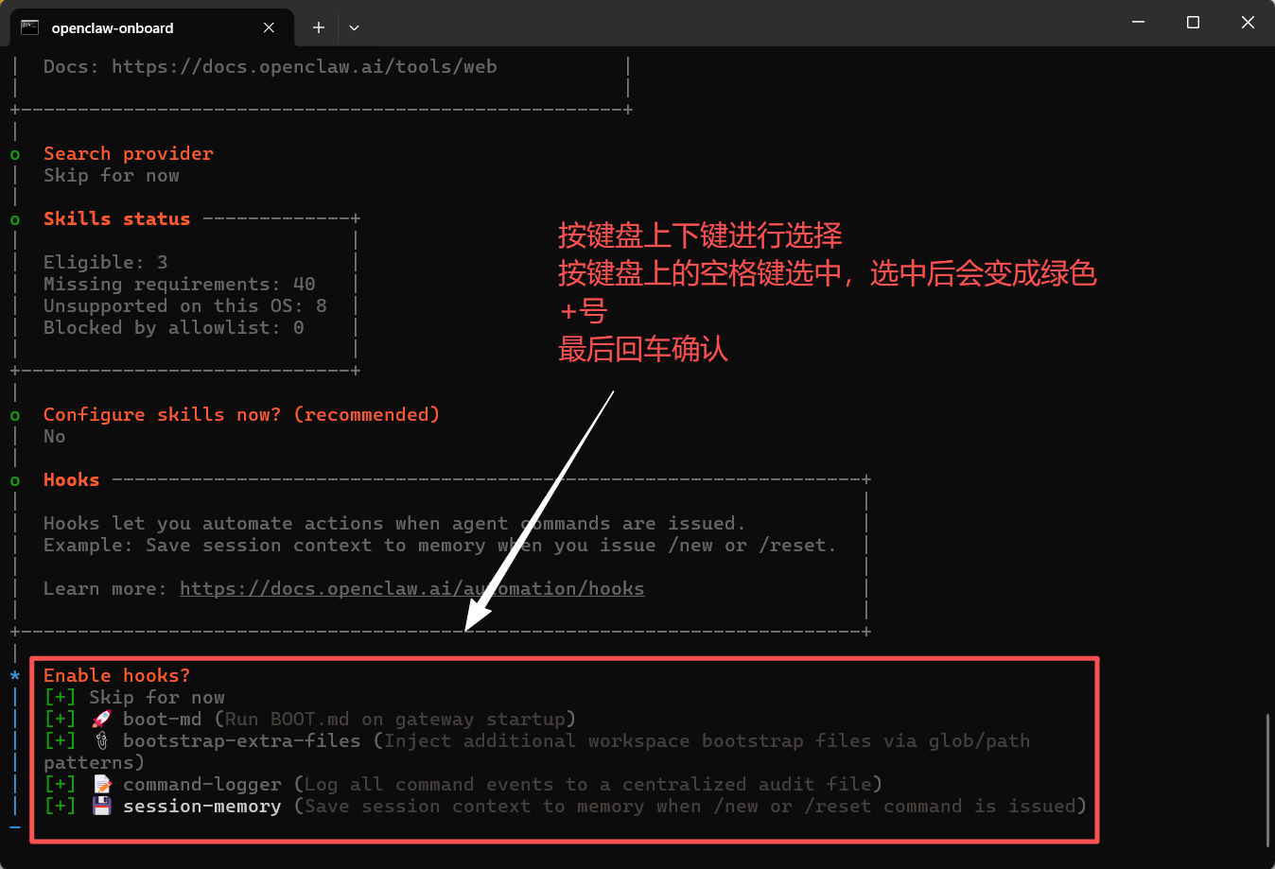
Task: Click the floppy disk icon beside session-memory
Action: click(101, 807)
